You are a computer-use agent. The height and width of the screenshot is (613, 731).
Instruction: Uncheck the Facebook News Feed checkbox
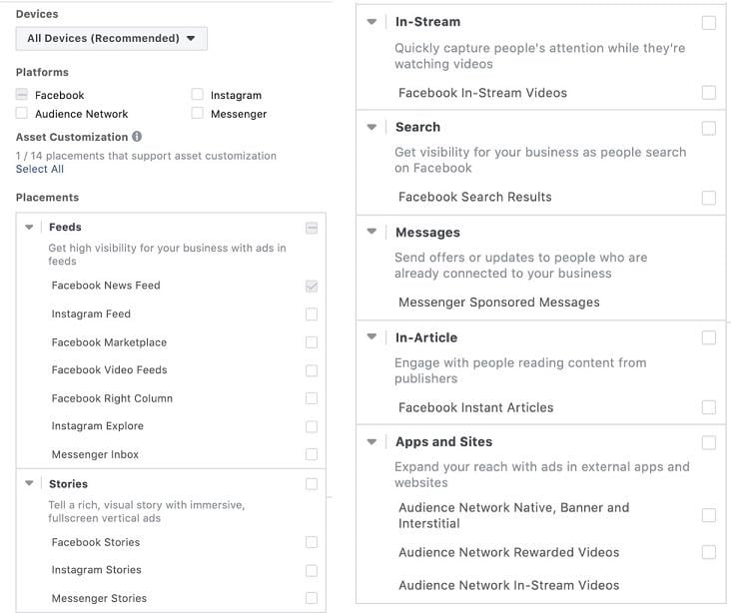point(312,286)
